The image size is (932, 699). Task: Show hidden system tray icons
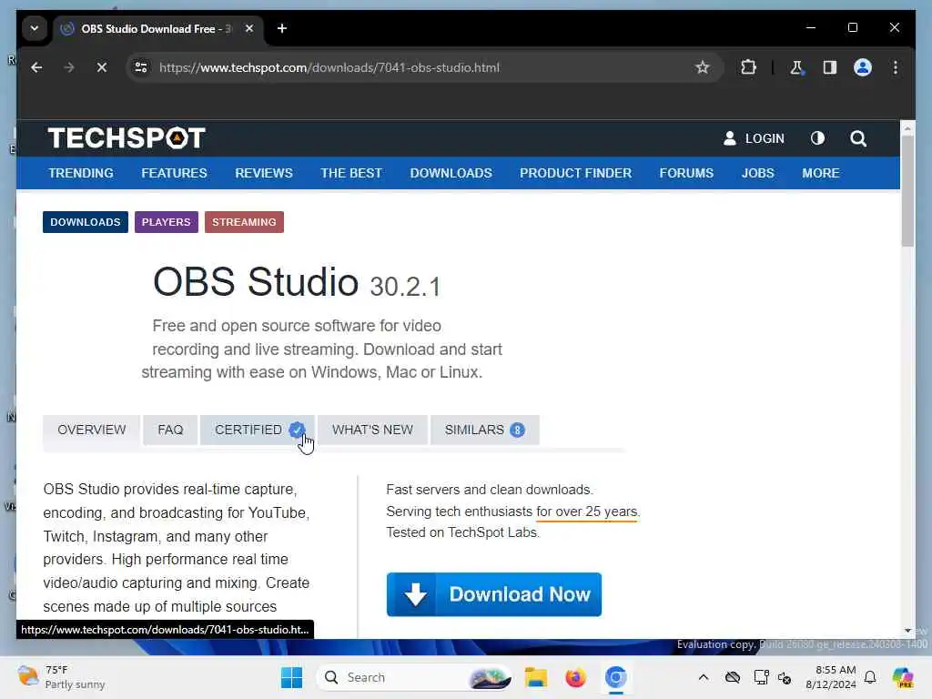pyautogui.click(x=704, y=677)
